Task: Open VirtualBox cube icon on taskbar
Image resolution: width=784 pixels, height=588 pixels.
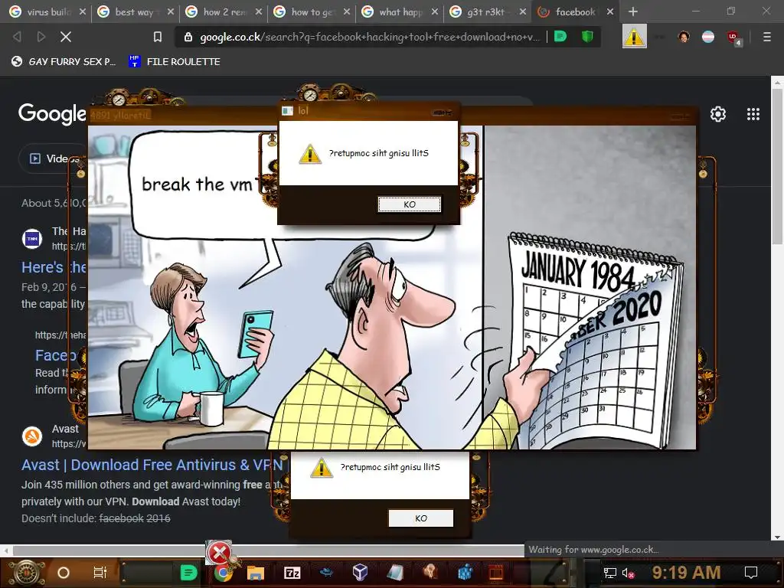Action: pyautogui.click(x=360, y=573)
